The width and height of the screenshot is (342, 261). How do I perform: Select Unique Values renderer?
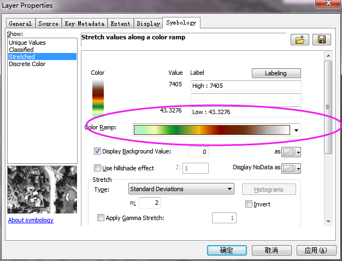[42, 43]
